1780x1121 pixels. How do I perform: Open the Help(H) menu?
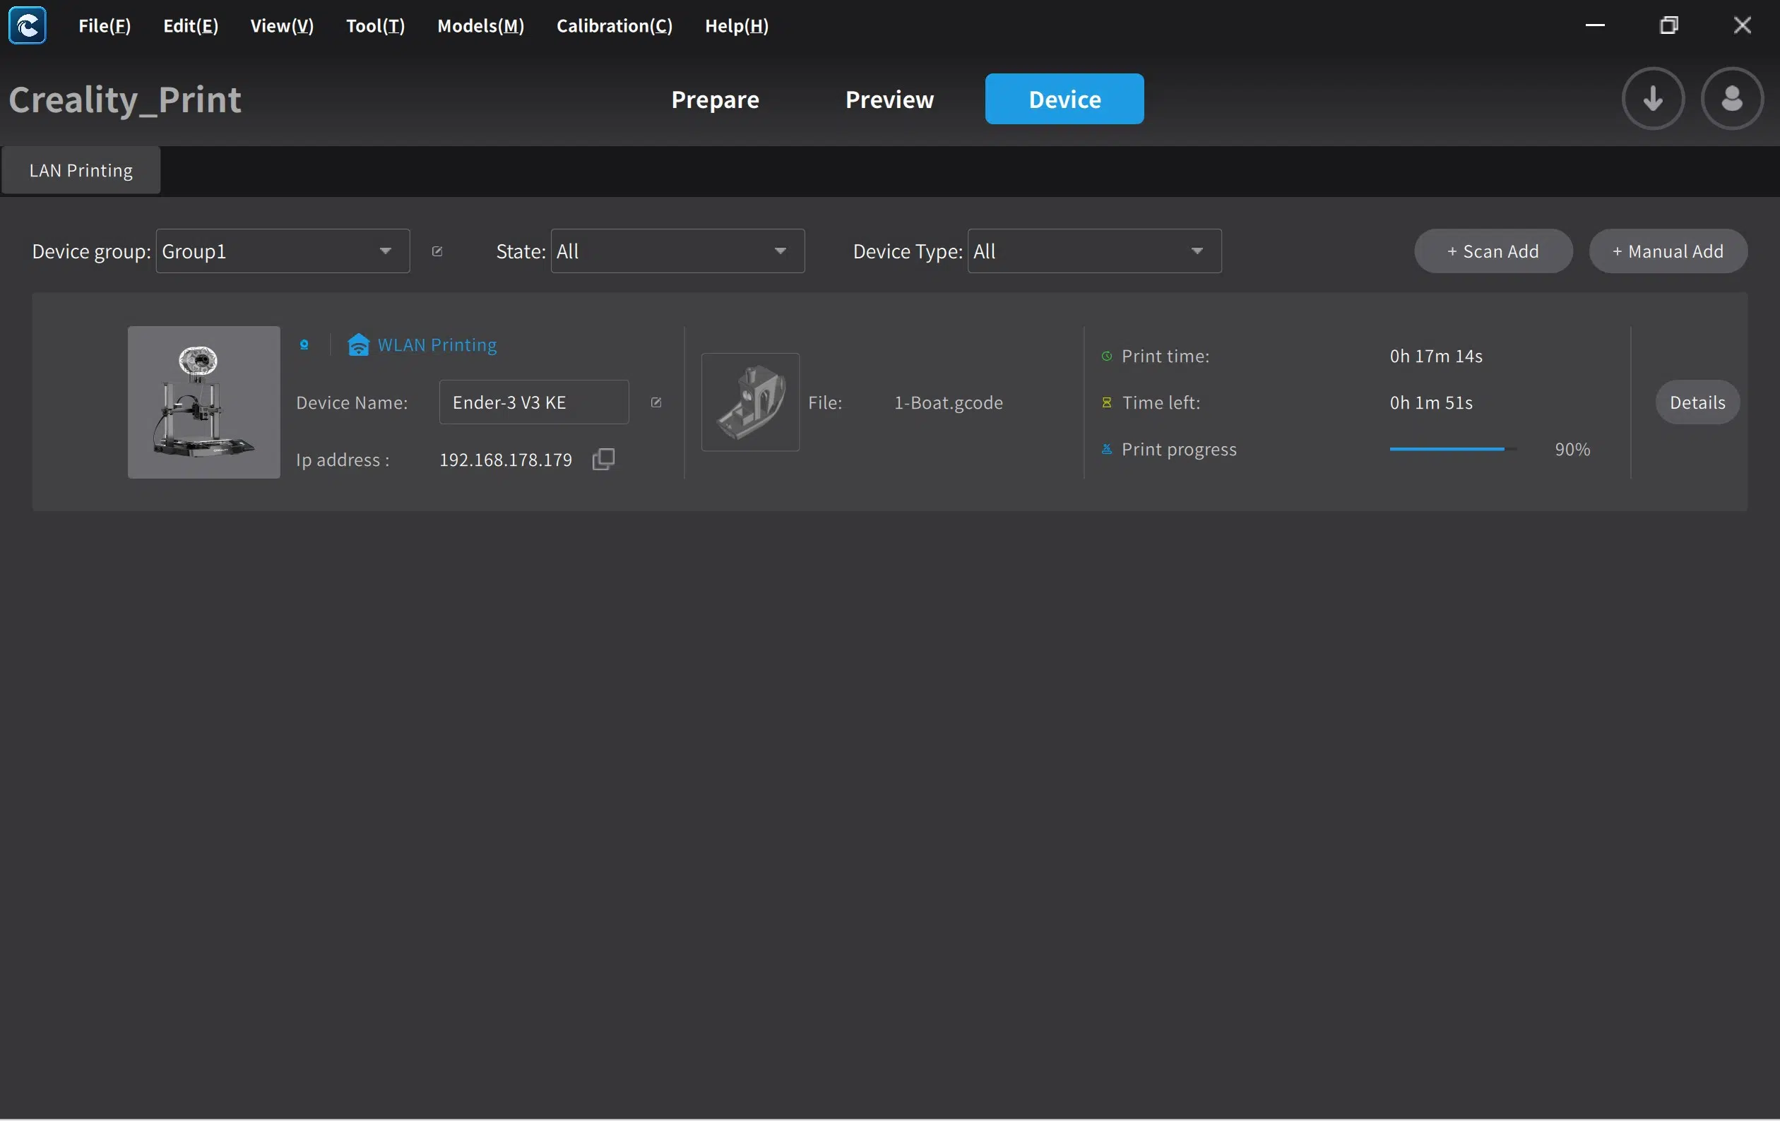[736, 26]
